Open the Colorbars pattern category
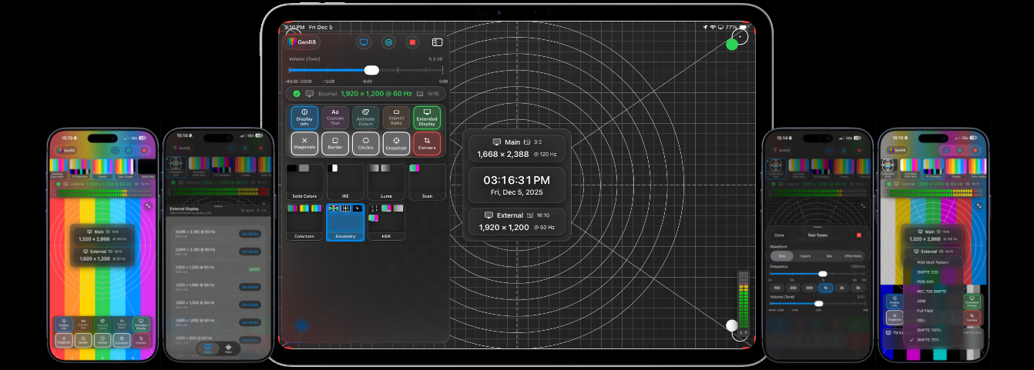 (x=304, y=222)
